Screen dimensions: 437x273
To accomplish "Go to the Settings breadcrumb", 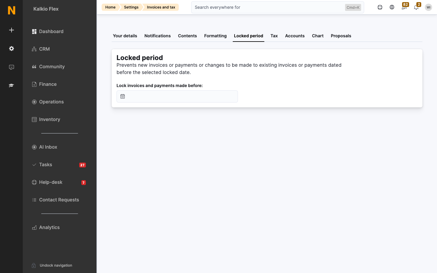I will pyautogui.click(x=131, y=7).
